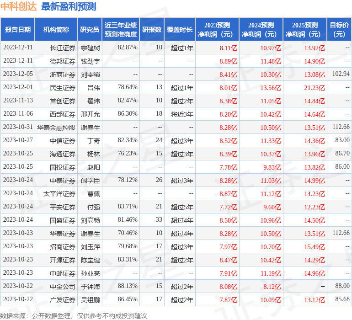This screenshot has height=320, width=352.
Task: Click 2025 forecast value 21.23亿
Action: (x=315, y=88)
